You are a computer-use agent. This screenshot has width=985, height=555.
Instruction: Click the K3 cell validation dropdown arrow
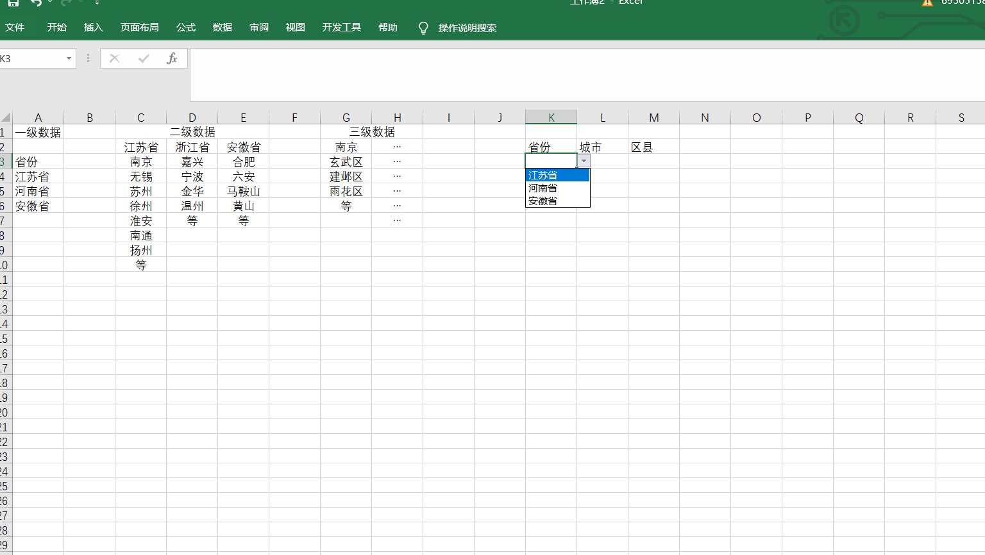(x=584, y=161)
